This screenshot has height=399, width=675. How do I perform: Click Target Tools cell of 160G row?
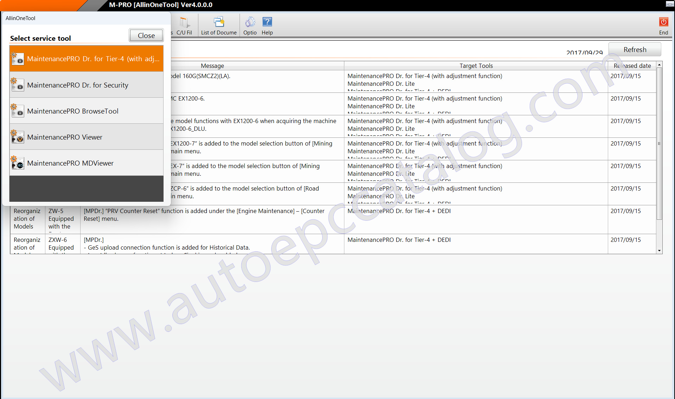pyautogui.click(x=476, y=81)
